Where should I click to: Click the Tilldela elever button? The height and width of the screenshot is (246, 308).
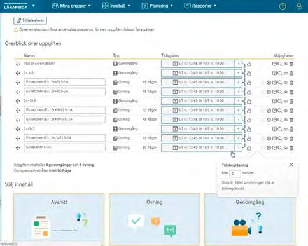(x=30, y=20)
